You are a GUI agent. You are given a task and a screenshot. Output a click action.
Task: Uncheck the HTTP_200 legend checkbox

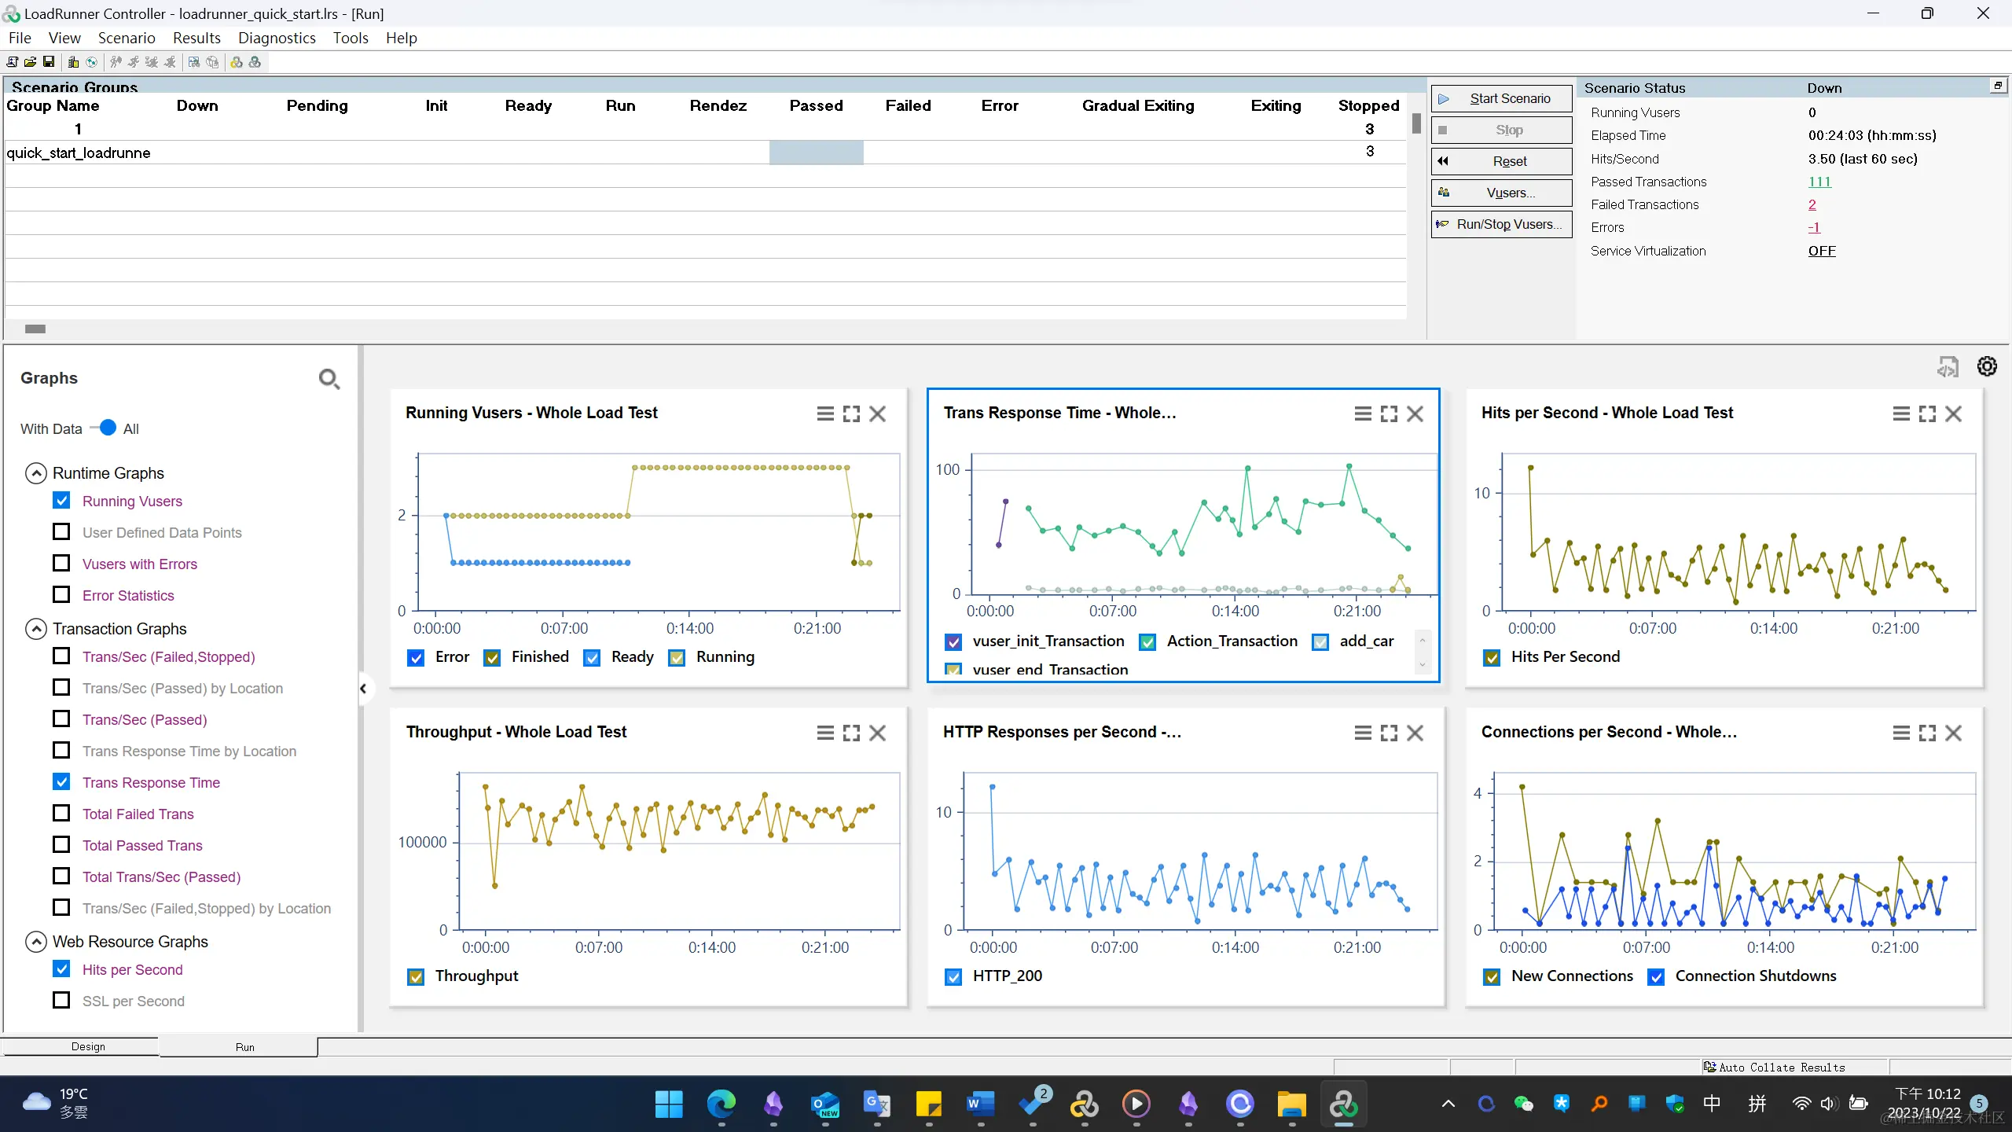tap(953, 976)
